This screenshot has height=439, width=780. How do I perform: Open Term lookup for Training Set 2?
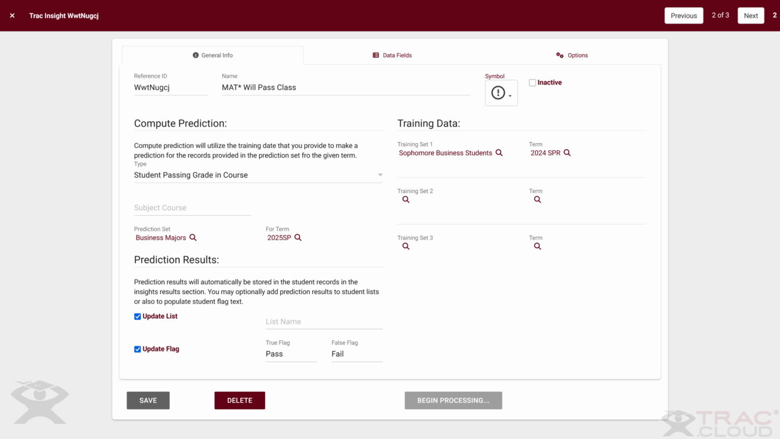(537, 200)
